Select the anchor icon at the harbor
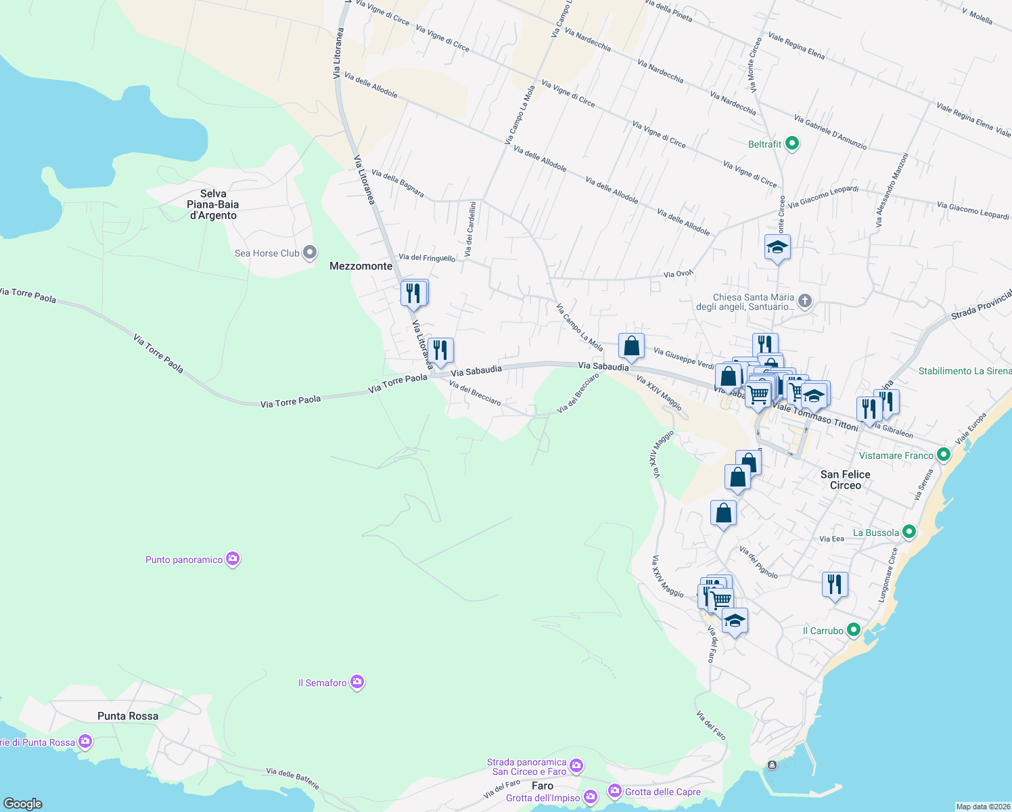Viewport: 1012px width, 812px height. (x=771, y=766)
